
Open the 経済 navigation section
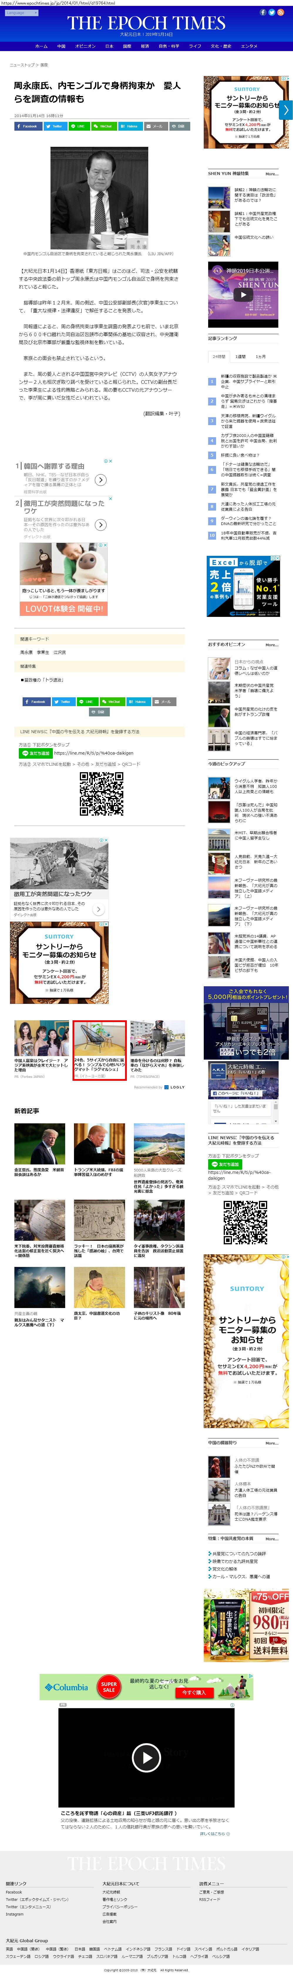145,46
